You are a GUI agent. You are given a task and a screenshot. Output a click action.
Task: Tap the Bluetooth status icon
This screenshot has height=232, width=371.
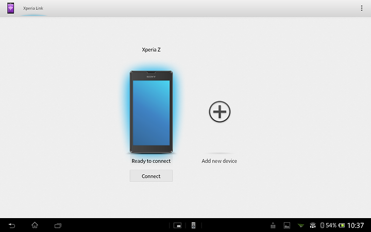click(322, 225)
